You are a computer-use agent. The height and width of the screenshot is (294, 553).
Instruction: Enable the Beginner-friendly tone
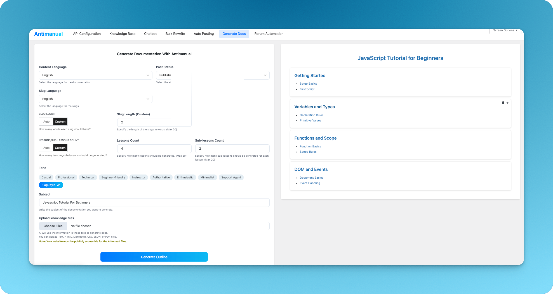113,177
